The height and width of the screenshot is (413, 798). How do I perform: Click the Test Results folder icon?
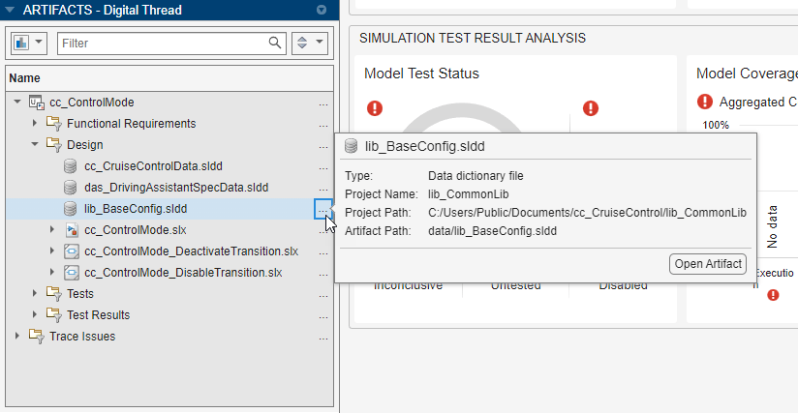coord(53,315)
